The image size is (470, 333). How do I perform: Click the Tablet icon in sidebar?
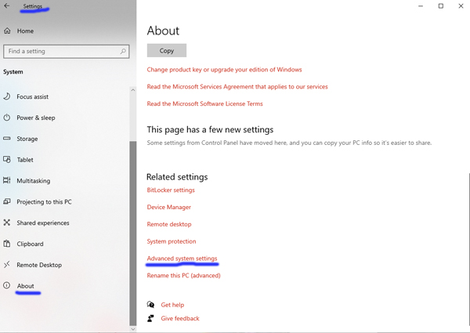[x=7, y=160]
